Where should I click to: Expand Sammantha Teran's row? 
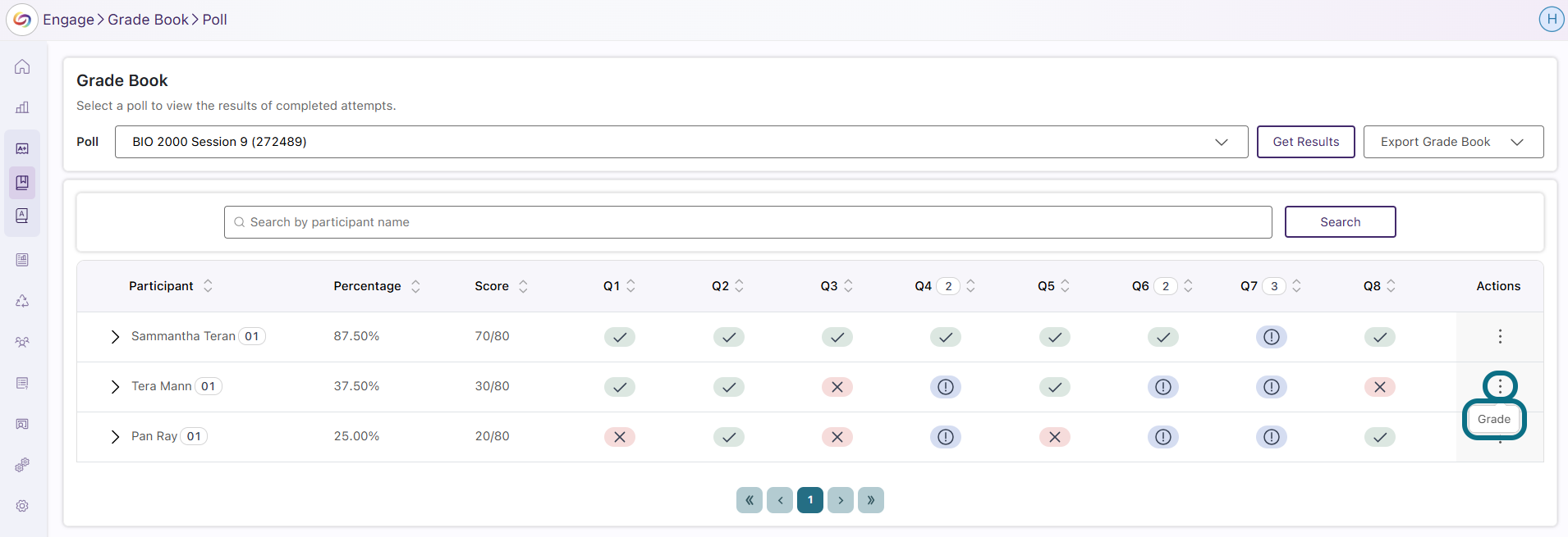coord(115,337)
